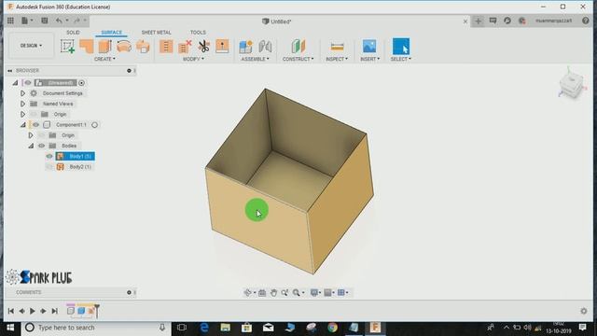Click the Select tool icon
Viewport: 597px width, 336px height.
tap(401, 47)
